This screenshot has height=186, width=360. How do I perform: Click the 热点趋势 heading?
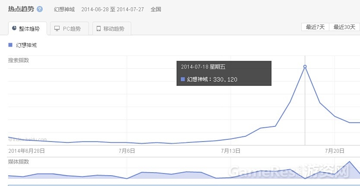[x=21, y=9]
